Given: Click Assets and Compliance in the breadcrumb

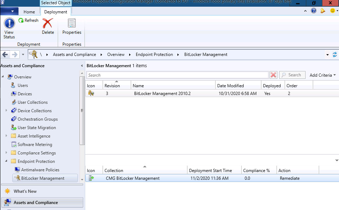Looking at the screenshot, I should (74, 55).
